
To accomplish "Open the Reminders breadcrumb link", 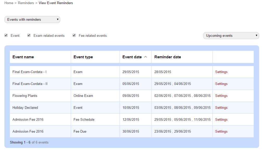I will click(x=26, y=3).
